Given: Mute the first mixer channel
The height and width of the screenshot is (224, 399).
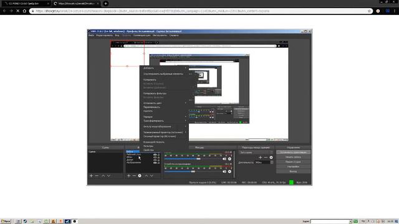Looking at the screenshot, I should tap(224, 159).
